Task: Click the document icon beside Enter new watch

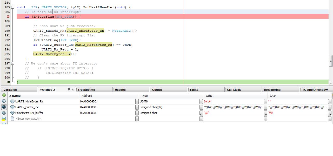Action: (12, 119)
